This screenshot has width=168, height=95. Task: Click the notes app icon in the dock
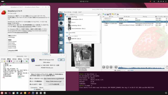point(13,93)
